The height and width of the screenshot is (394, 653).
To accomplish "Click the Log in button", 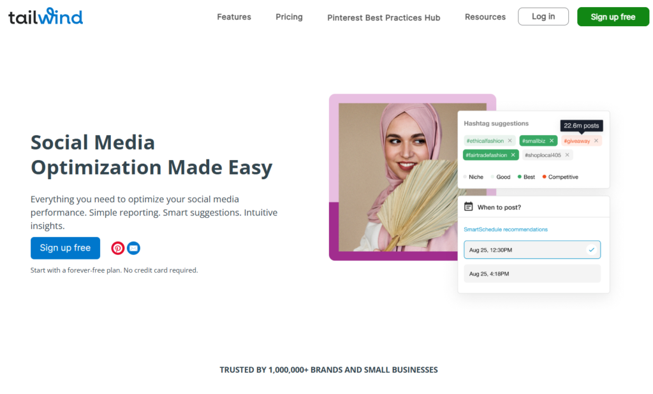I will (543, 17).
